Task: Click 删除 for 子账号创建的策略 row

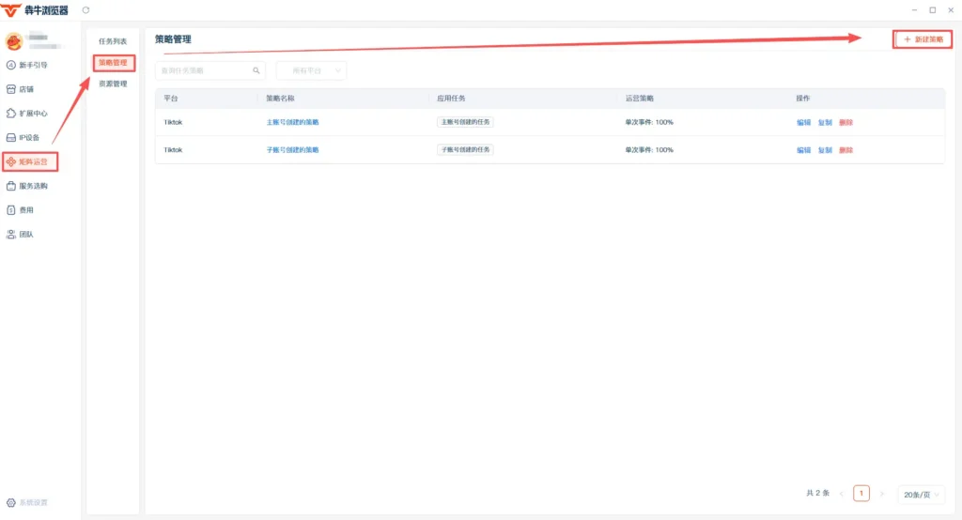Action: pos(846,149)
